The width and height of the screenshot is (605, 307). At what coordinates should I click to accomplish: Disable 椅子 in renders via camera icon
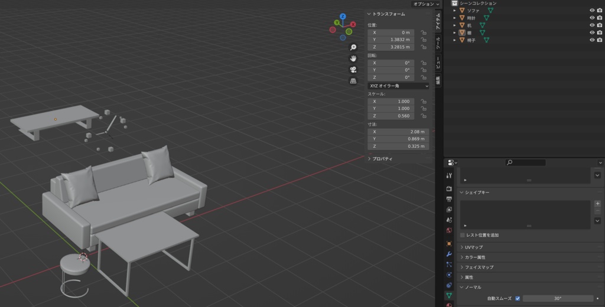point(600,40)
